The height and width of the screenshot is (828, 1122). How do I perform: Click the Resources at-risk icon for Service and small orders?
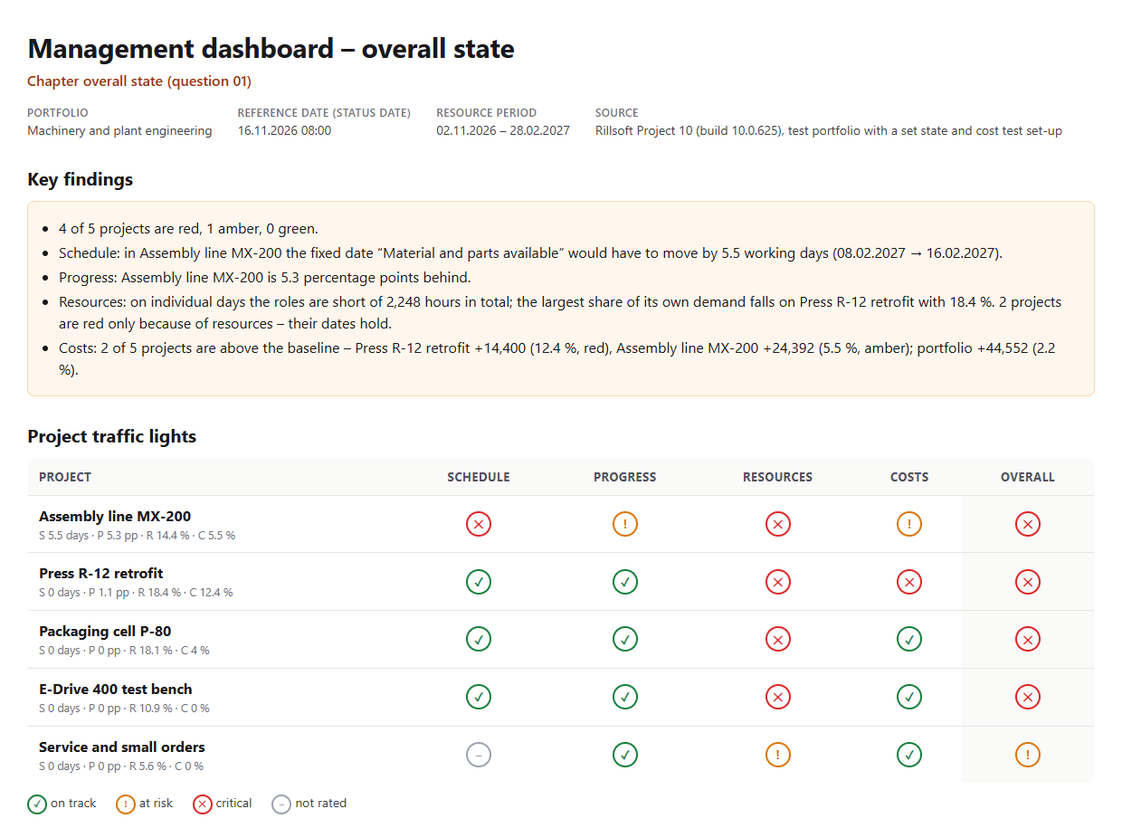(777, 755)
